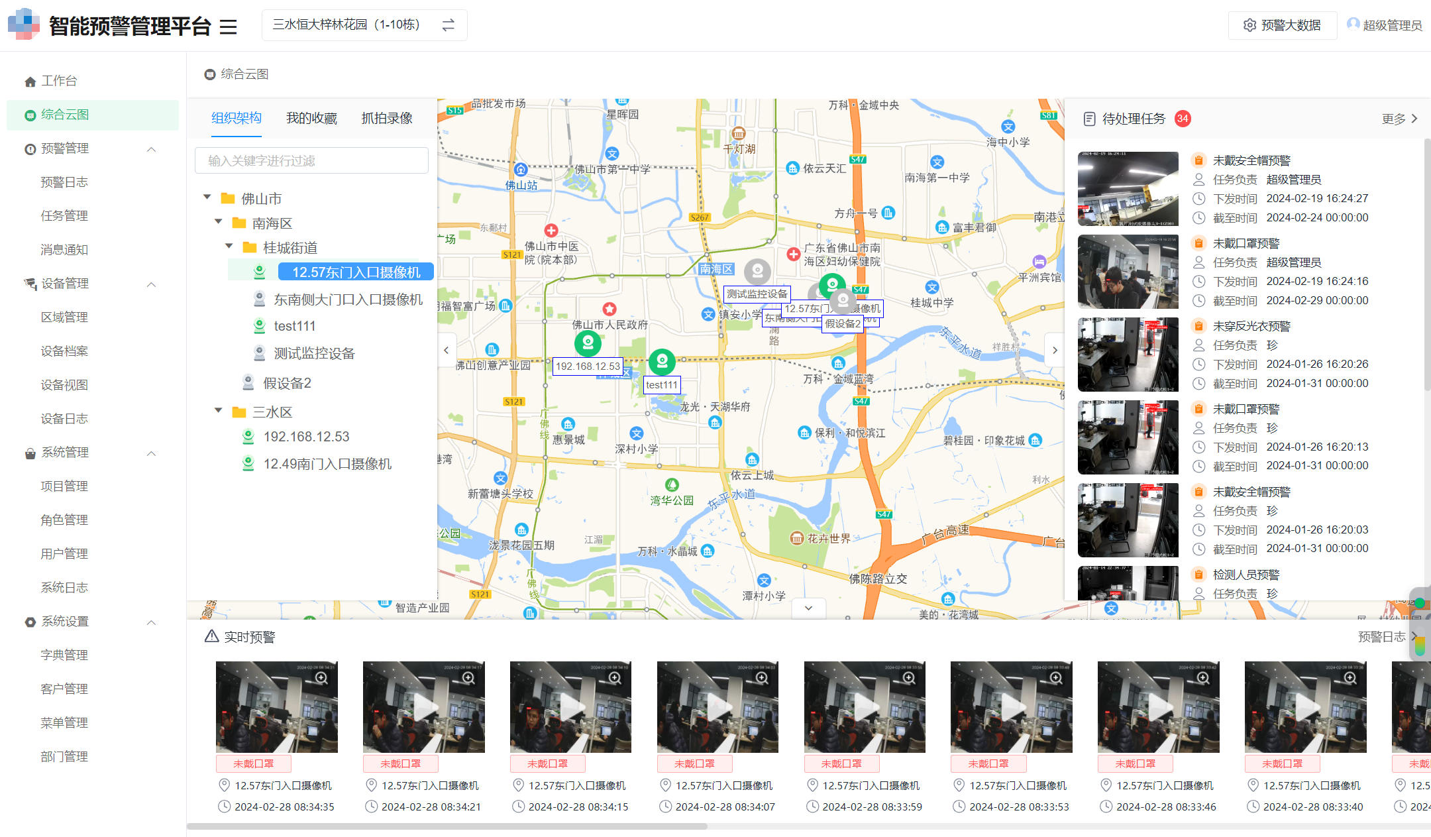Open 未戴口罩预警 task issued 2024-02-19 16:24:16
This screenshot has width=1431, height=837.
point(1245,243)
